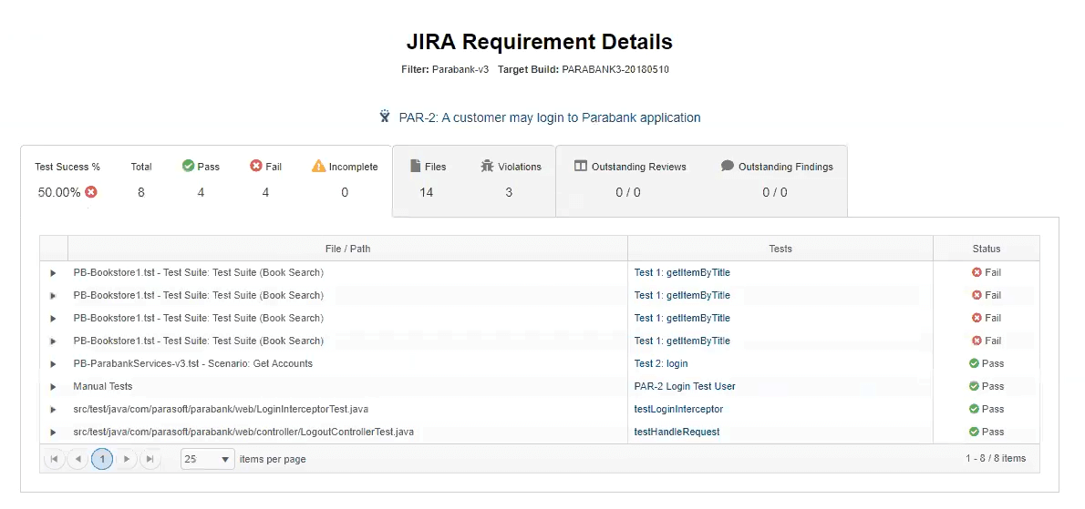Open the PAR-2 Login Test User link
This screenshot has width=1085, height=509.
pos(684,386)
